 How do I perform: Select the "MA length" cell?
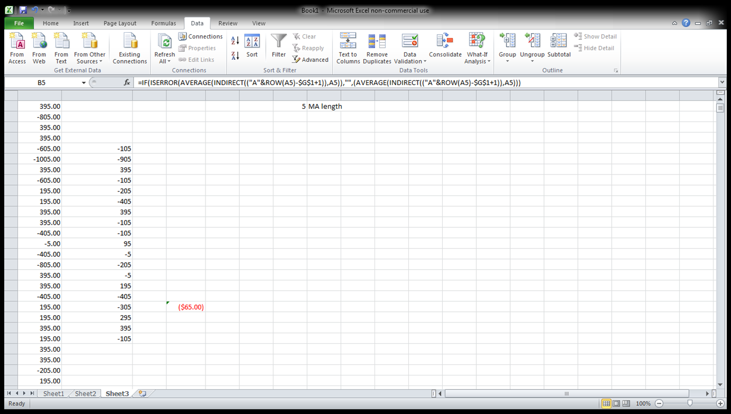tap(324, 106)
